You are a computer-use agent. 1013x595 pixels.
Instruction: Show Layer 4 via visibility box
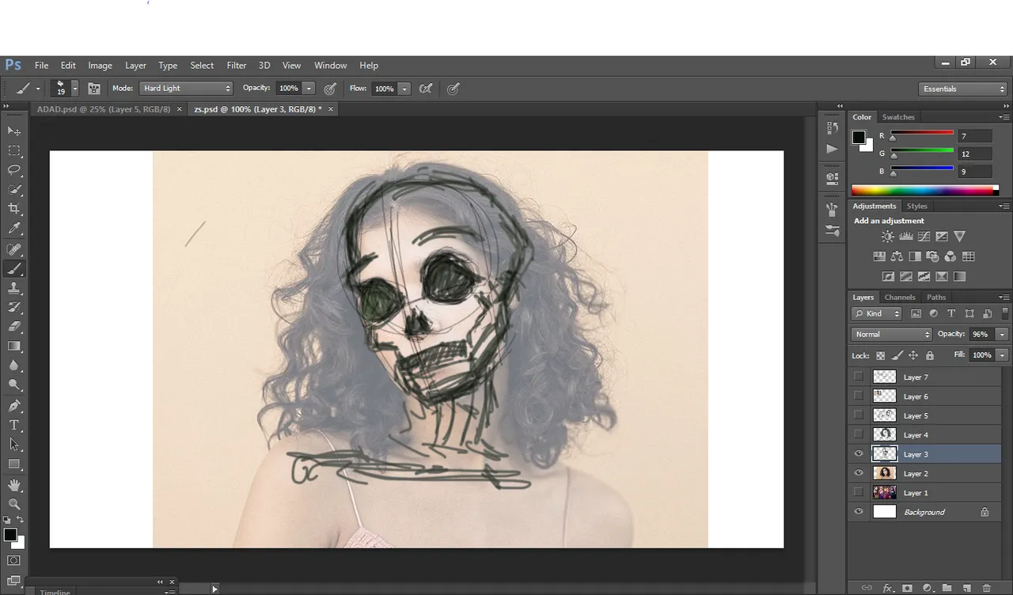coord(859,435)
